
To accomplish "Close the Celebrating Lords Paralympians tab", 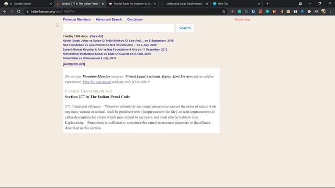I will (207, 4).
